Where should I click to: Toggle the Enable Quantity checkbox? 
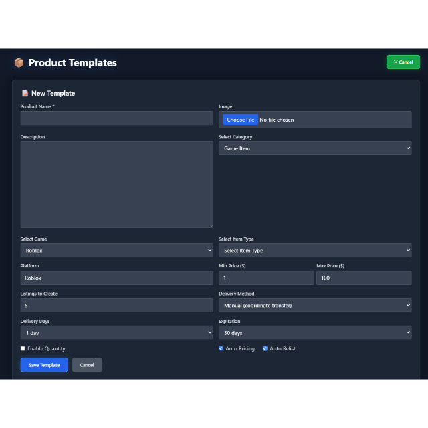[x=23, y=348]
